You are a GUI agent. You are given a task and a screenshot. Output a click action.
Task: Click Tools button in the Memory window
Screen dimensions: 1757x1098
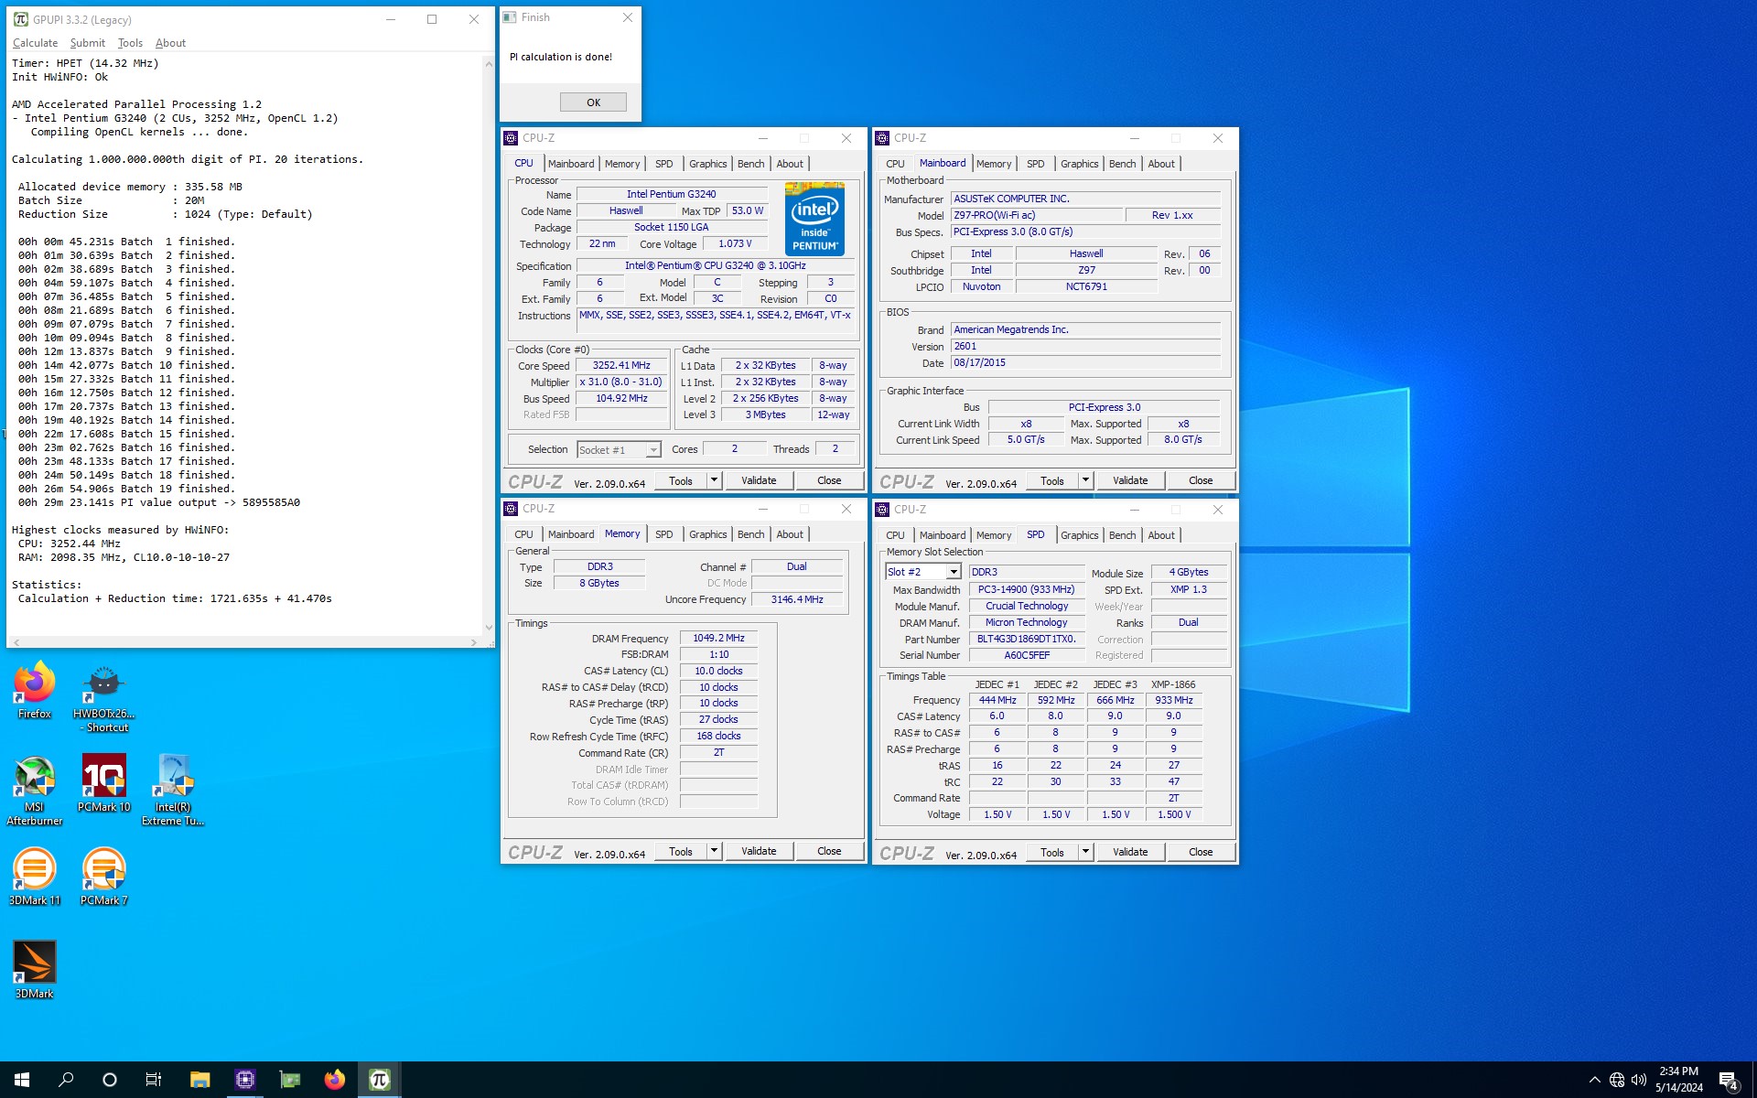pos(681,851)
